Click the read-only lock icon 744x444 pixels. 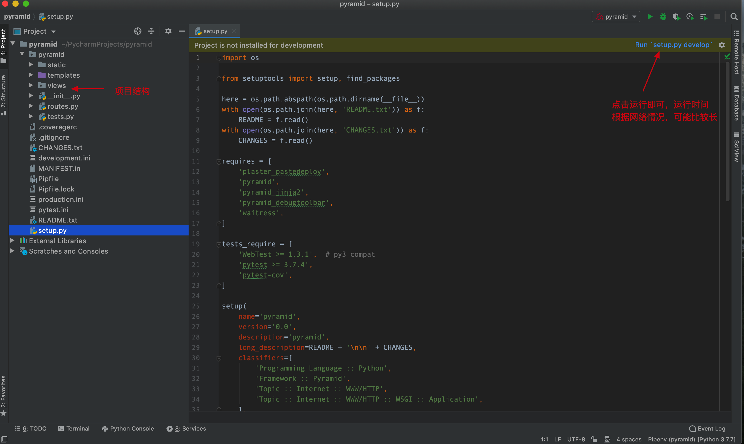point(594,439)
